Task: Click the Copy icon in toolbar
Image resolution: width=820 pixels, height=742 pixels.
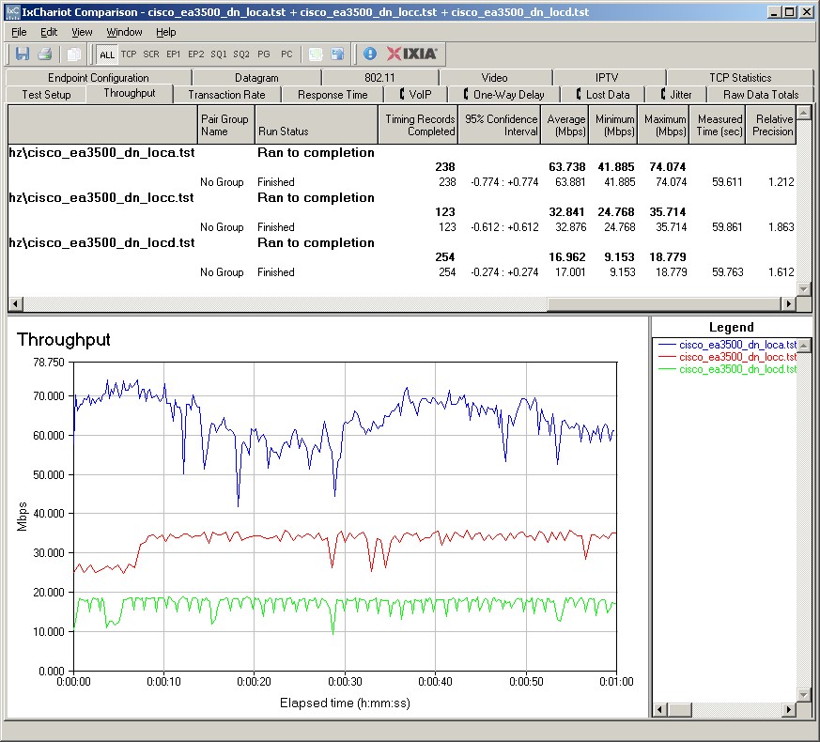Action: [73, 54]
